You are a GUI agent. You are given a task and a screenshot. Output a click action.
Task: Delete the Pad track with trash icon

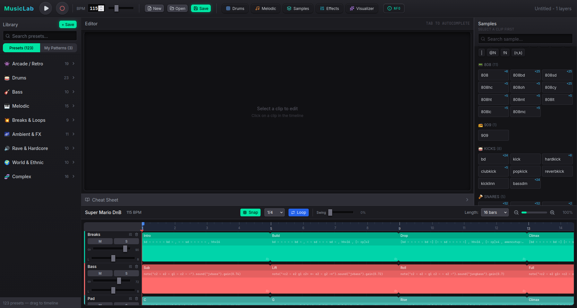[136, 299]
